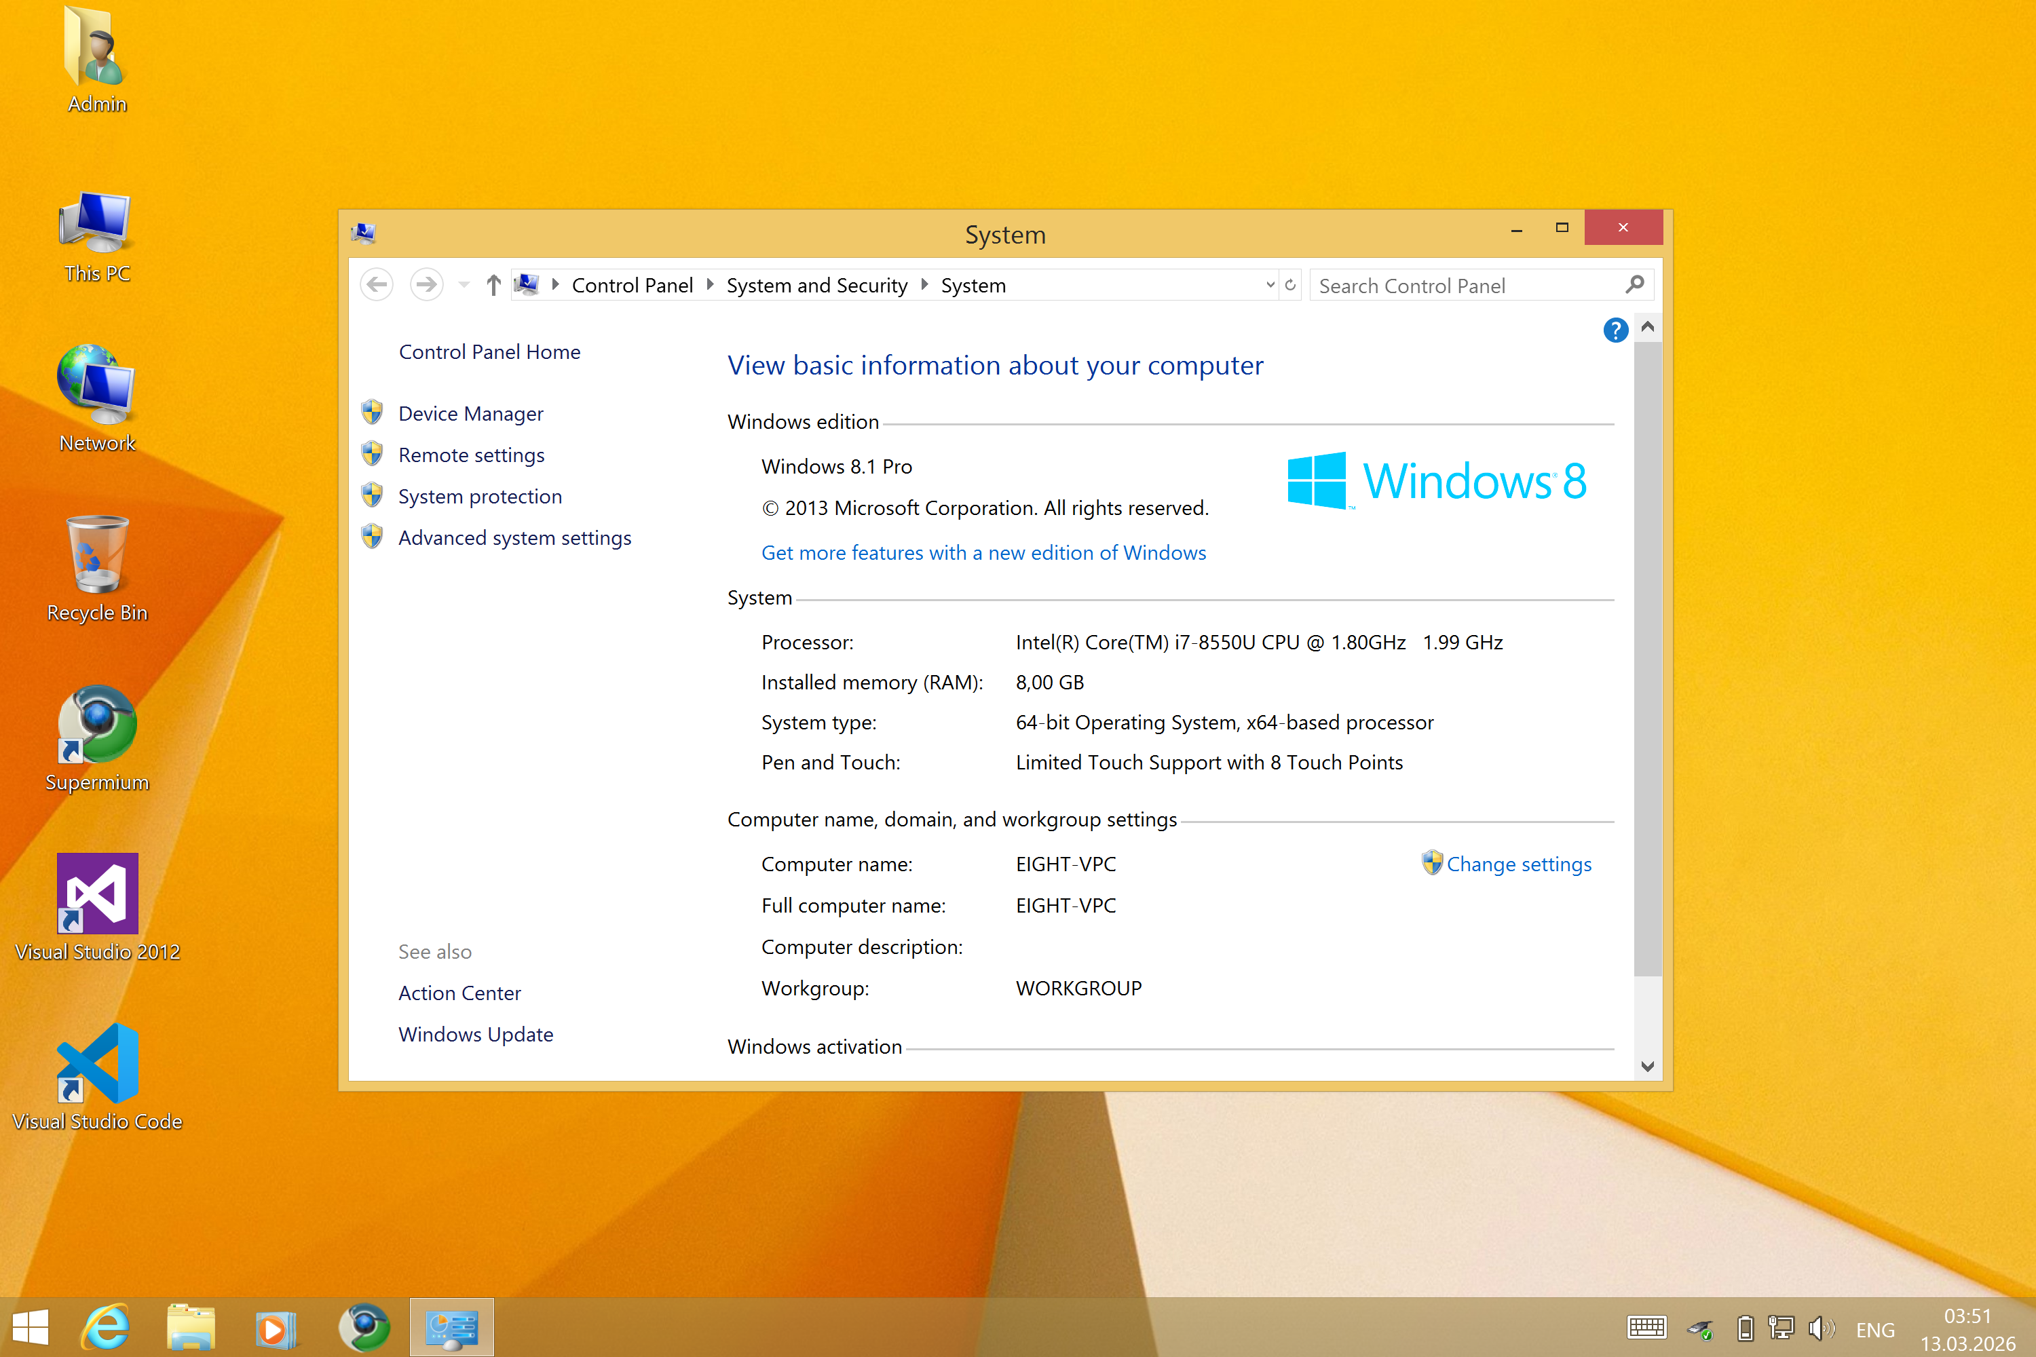Open This PC desktop icon
The width and height of the screenshot is (2036, 1357).
coord(97,236)
